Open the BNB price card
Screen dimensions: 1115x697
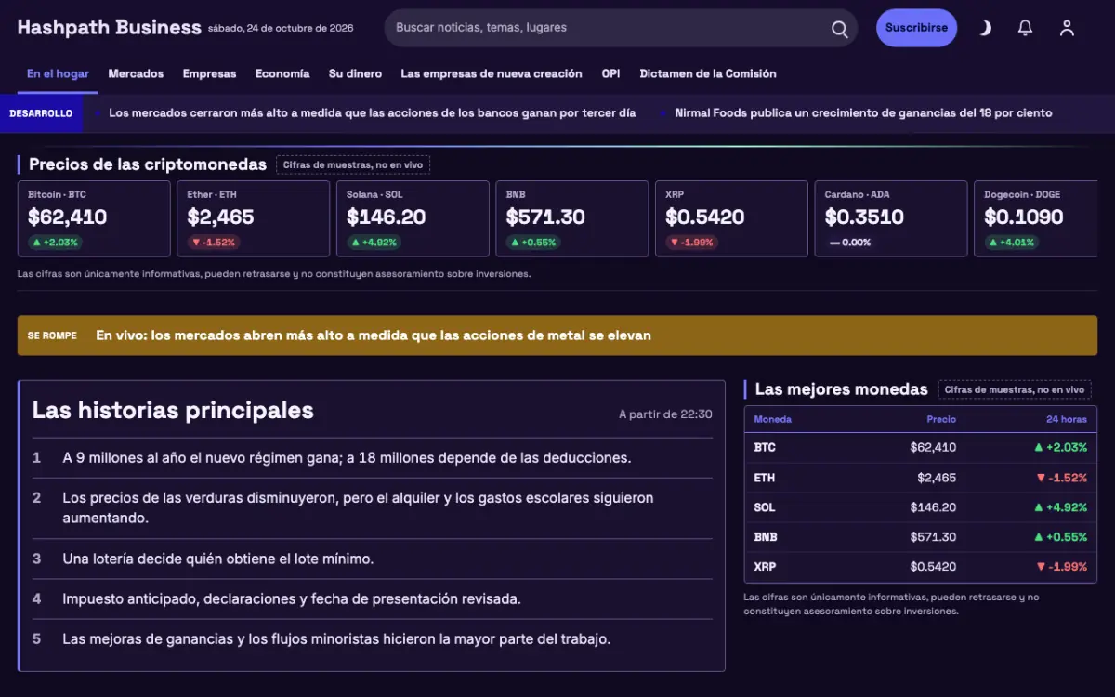[572, 218]
